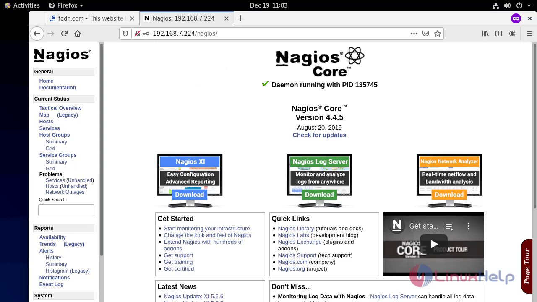Viewport: 537px width, 302px height.
Task: Open the system power icon
Action: click(x=519, y=5)
